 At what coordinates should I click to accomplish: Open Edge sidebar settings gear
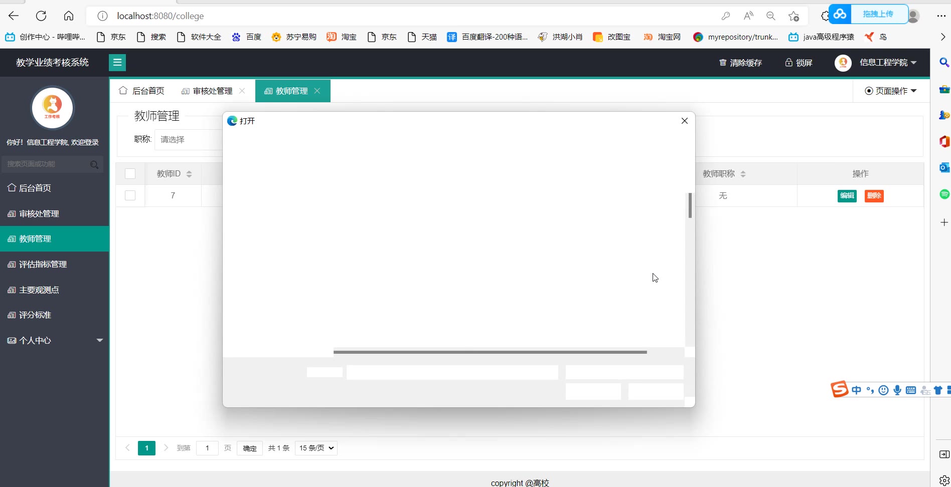944,480
